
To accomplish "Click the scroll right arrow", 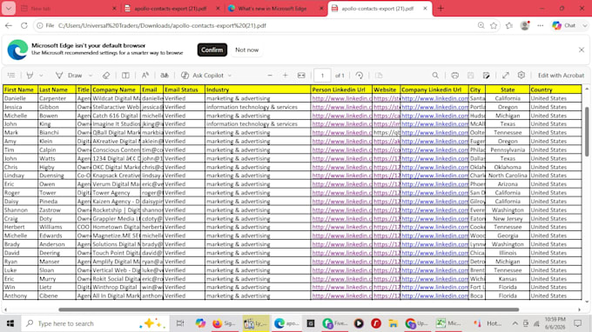I will click(x=579, y=309).
